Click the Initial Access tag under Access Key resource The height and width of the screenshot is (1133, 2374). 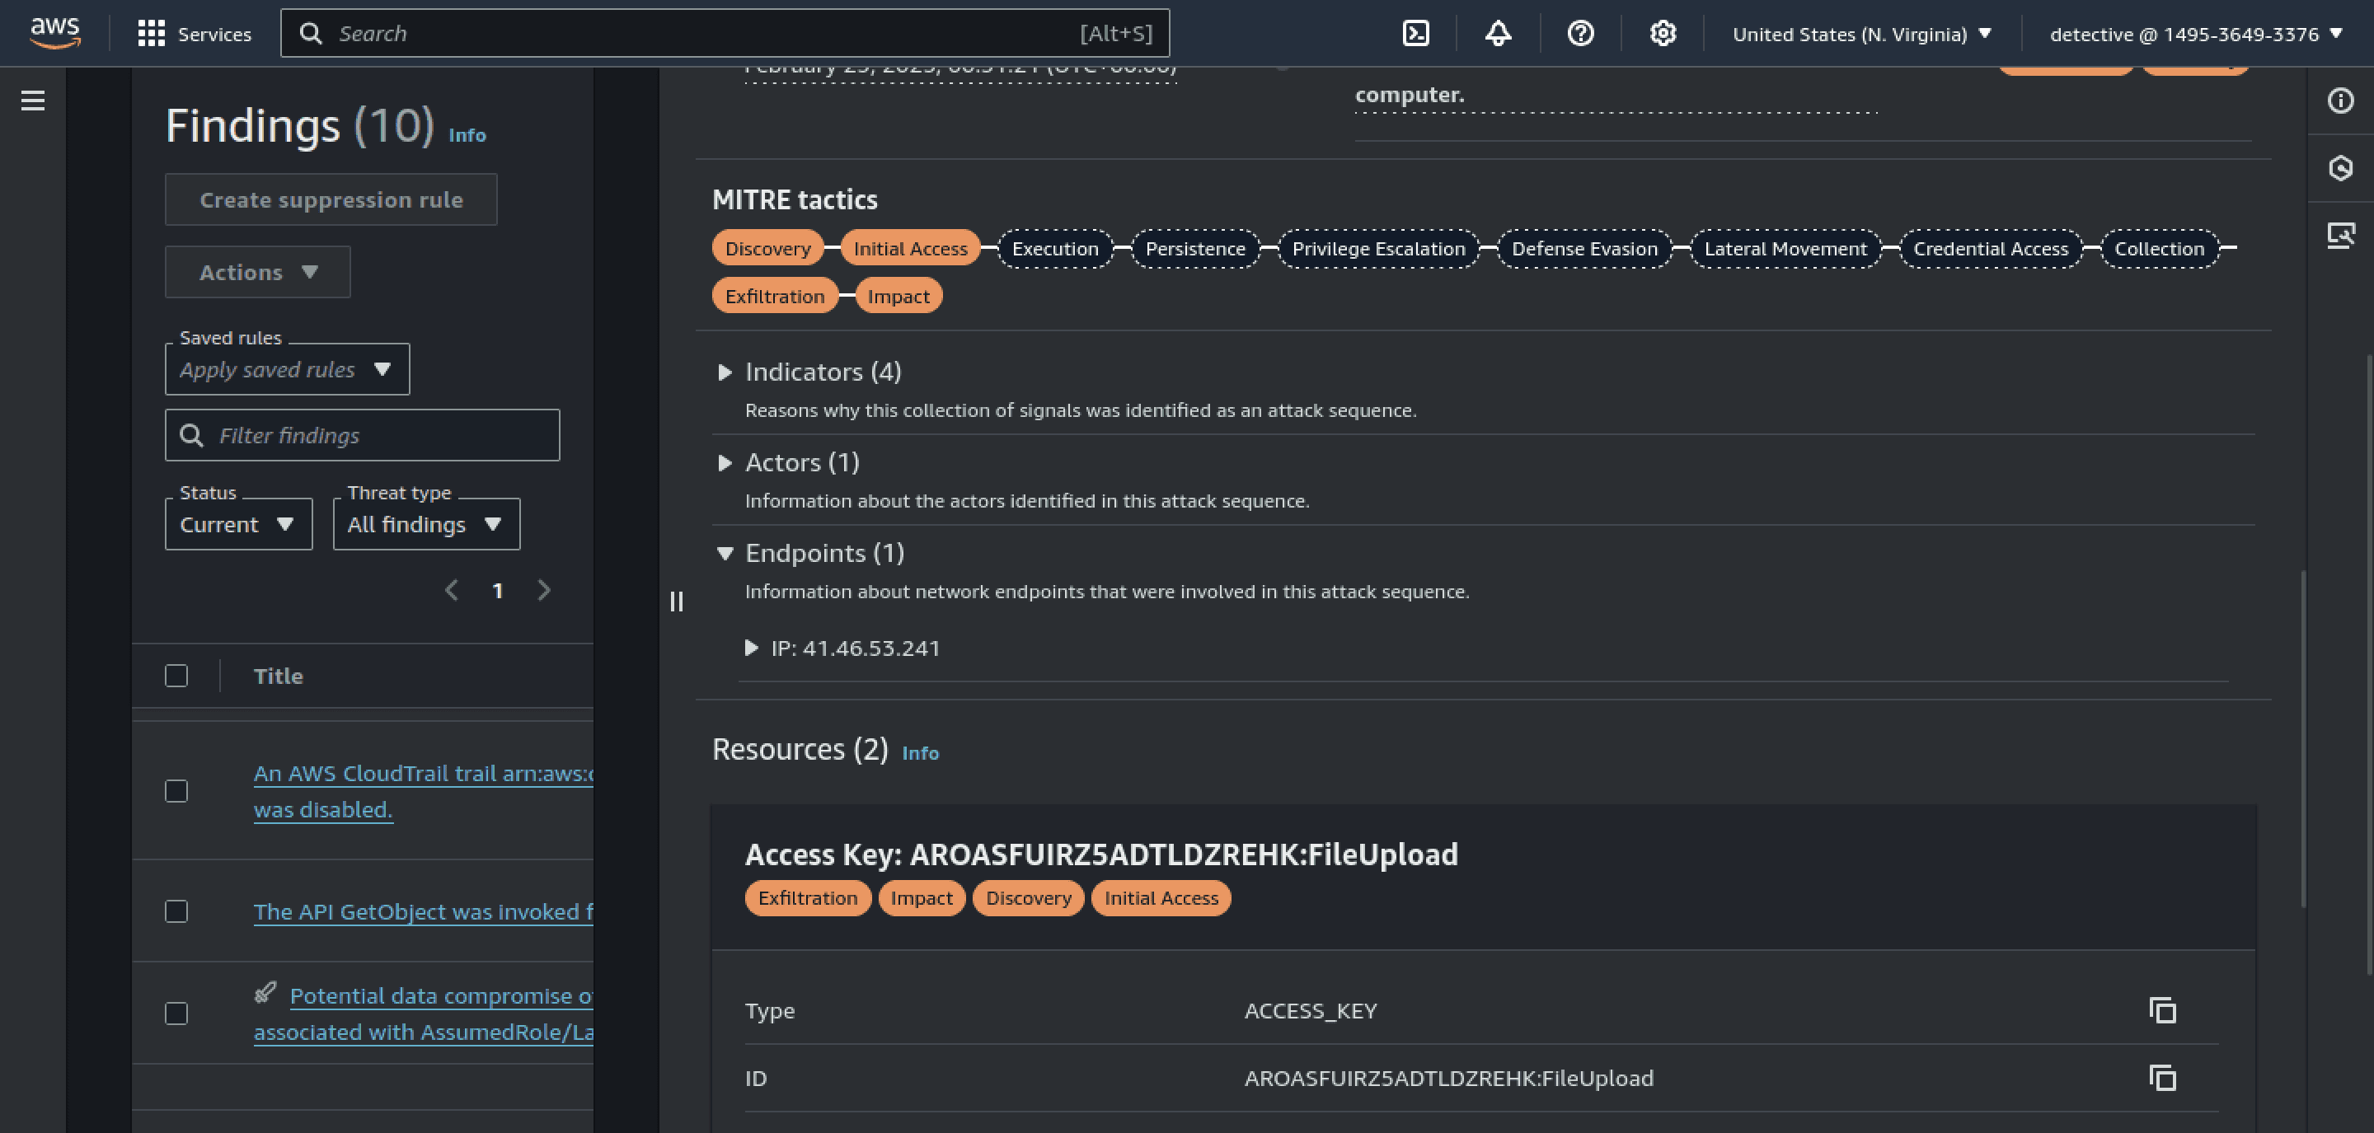point(1161,898)
